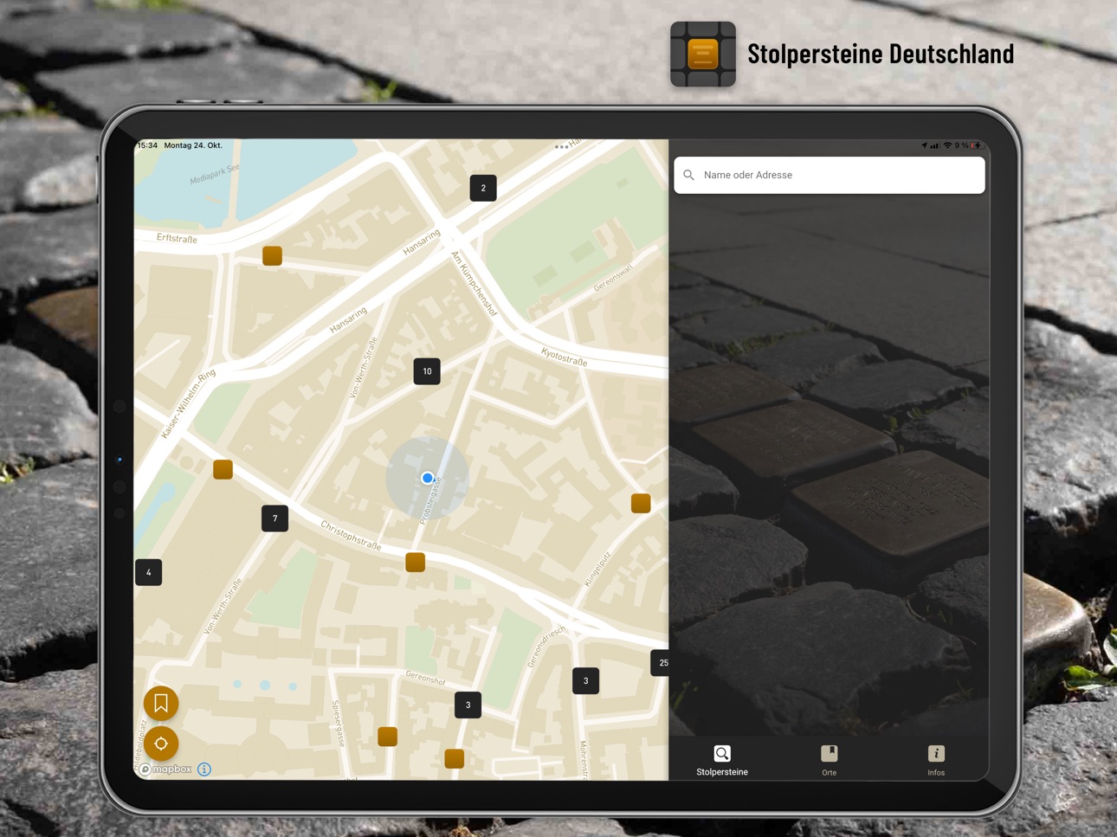Select the Stolperstein marker below Erftstraße

pos(273,255)
